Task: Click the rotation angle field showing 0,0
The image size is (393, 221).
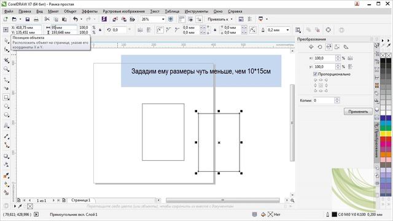Action: pos(119,30)
